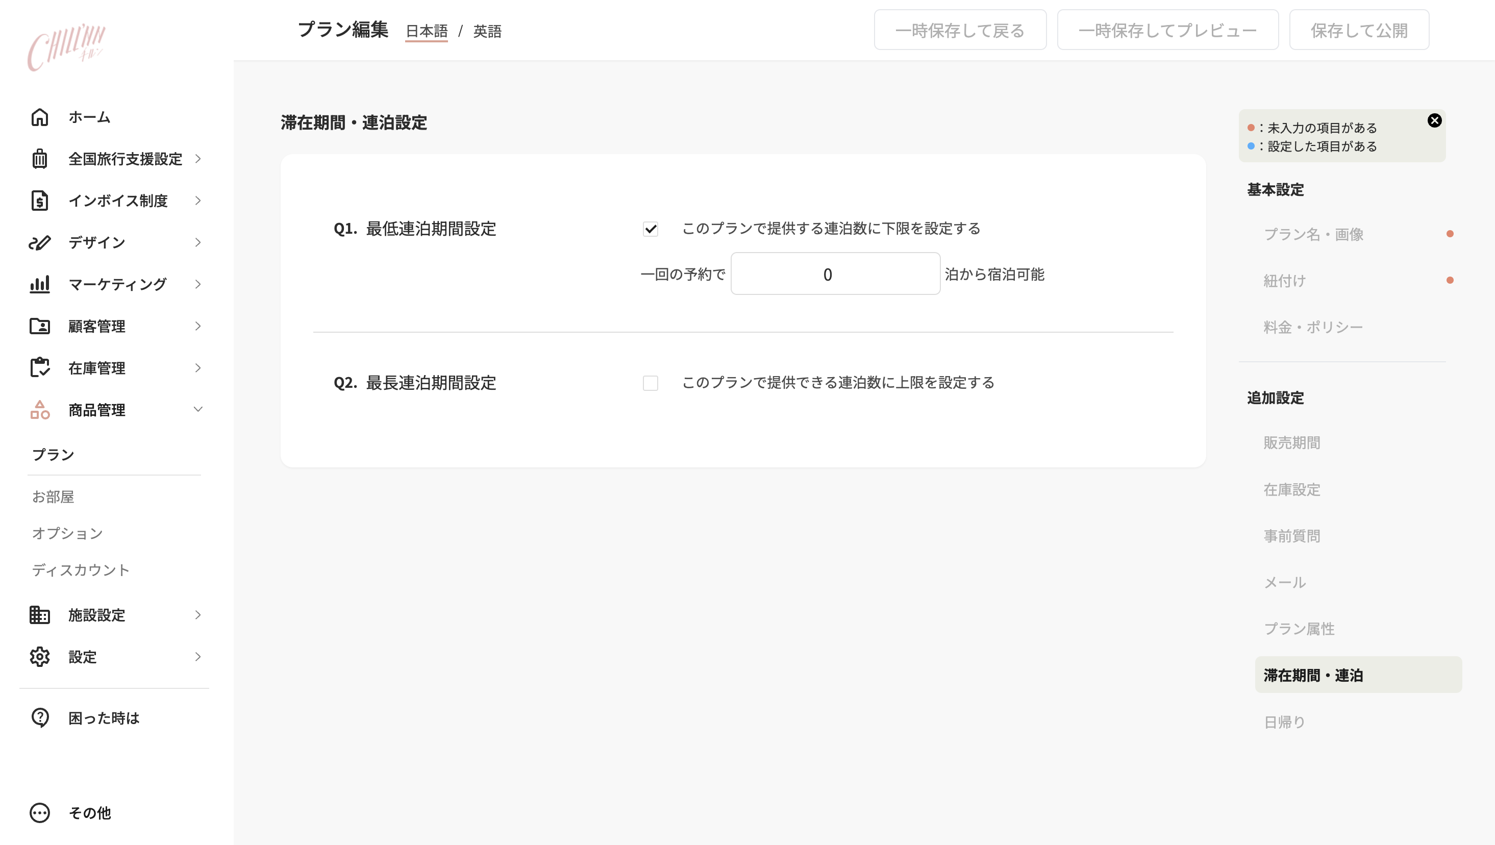Collapse the 商品管理 menu chevron
This screenshot has height=845, width=1495.
point(198,410)
